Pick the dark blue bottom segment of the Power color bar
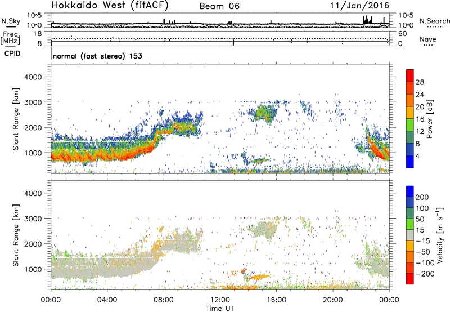This screenshot has width=450, height=312. 410,162
